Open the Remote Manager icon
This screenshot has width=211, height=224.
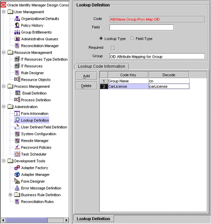point(17,140)
